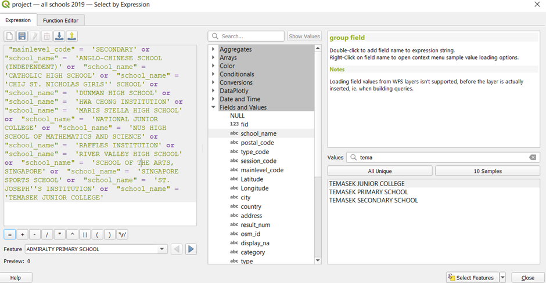Insert the string concatenation || operator

85,234
